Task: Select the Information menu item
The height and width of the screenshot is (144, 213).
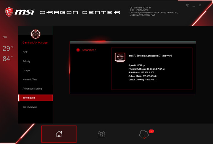Action: [35, 98]
